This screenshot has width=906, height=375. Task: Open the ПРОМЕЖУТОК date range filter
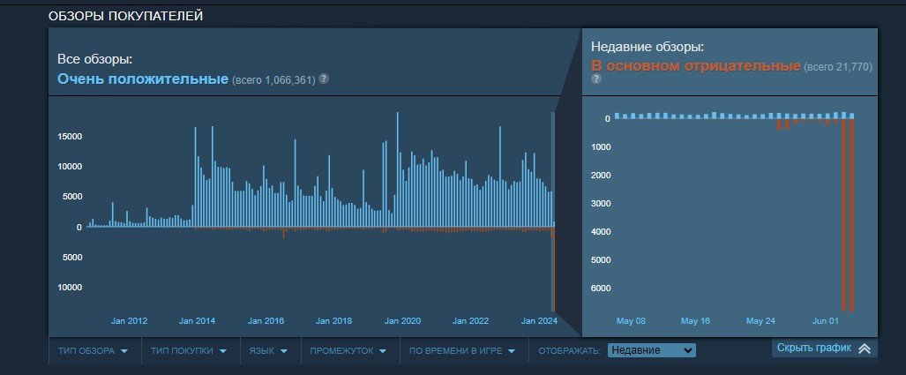tap(348, 350)
